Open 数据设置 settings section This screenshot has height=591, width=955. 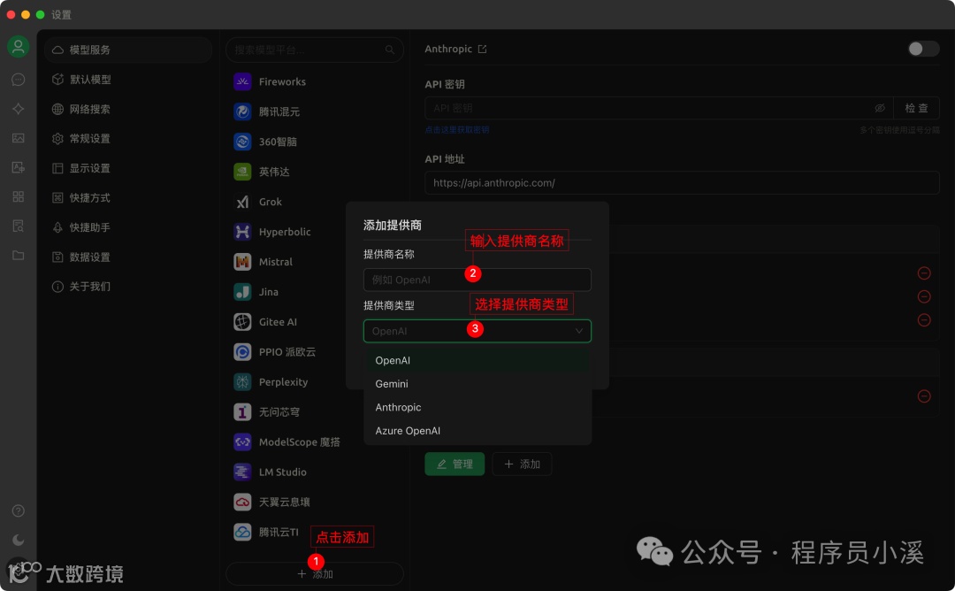[128, 257]
